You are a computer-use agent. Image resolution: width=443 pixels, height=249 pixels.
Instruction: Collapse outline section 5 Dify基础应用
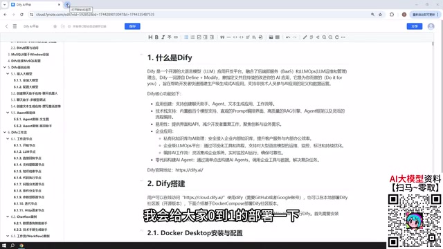[x=5, y=67]
